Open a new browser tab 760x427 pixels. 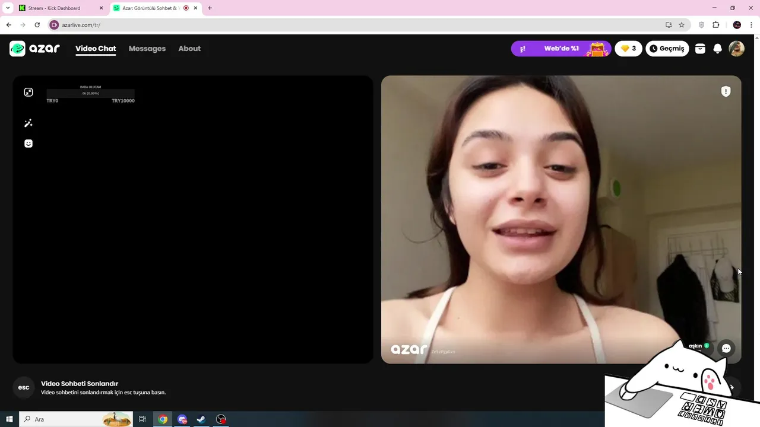pos(210,8)
